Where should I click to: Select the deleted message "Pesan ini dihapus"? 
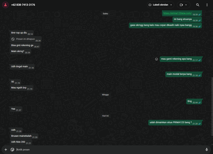click(x=26, y=39)
